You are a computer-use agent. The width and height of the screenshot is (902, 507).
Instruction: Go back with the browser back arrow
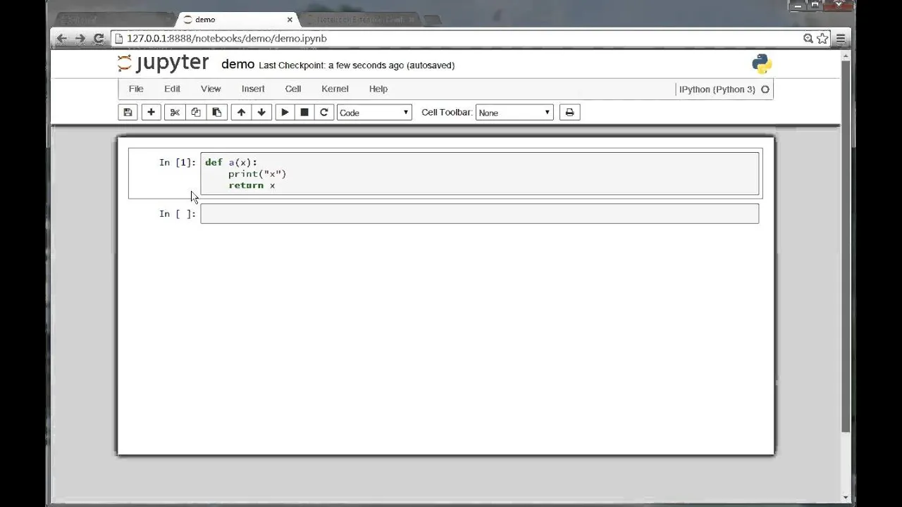pyautogui.click(x=61, y=39)
